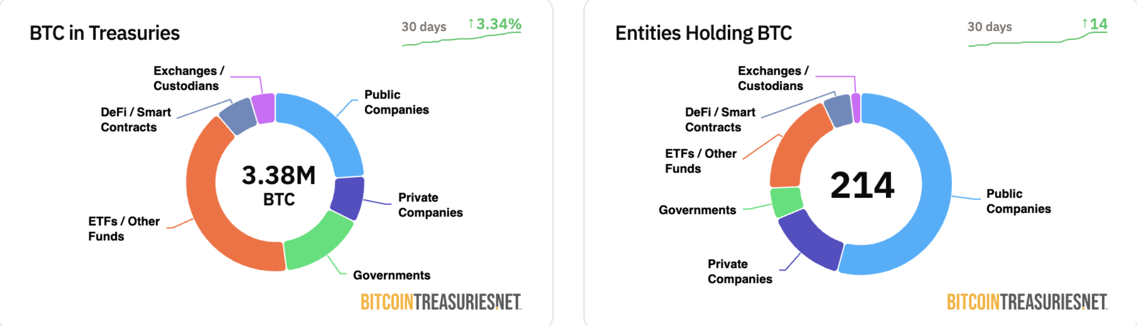Screen dimensions: 1137x326
Task: Select the BTC in Treasuries title
Action: pos(105,33)
